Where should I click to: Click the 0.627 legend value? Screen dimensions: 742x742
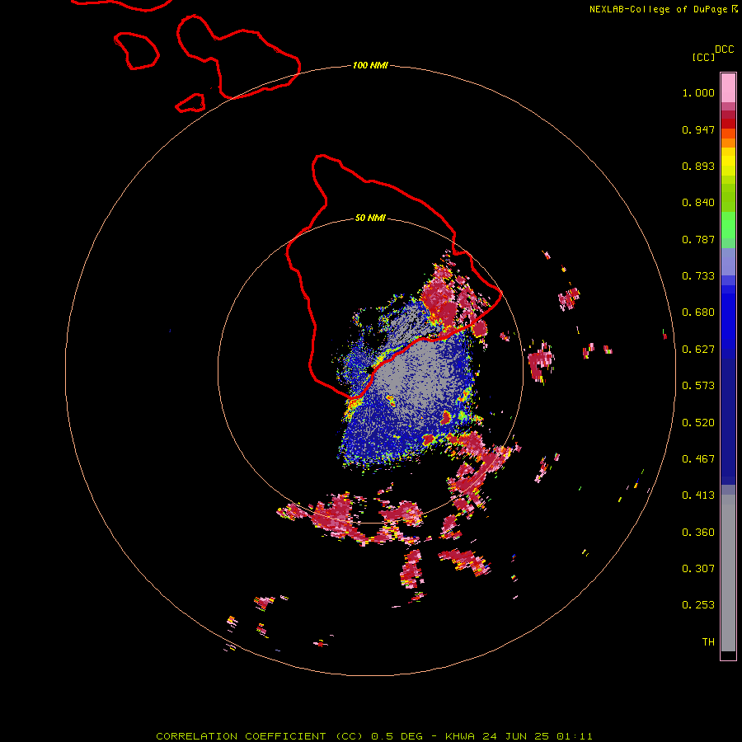pos(698,350)
